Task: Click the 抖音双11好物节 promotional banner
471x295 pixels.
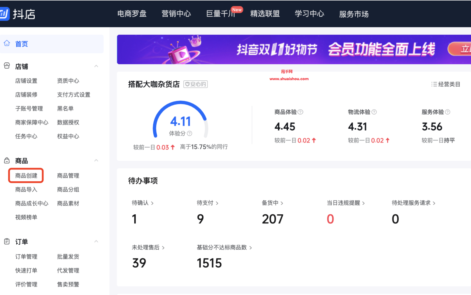Action: [294, 49]
